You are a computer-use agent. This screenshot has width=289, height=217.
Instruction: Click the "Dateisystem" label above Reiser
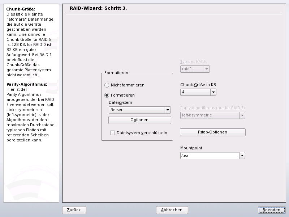(x=120, y=102)
